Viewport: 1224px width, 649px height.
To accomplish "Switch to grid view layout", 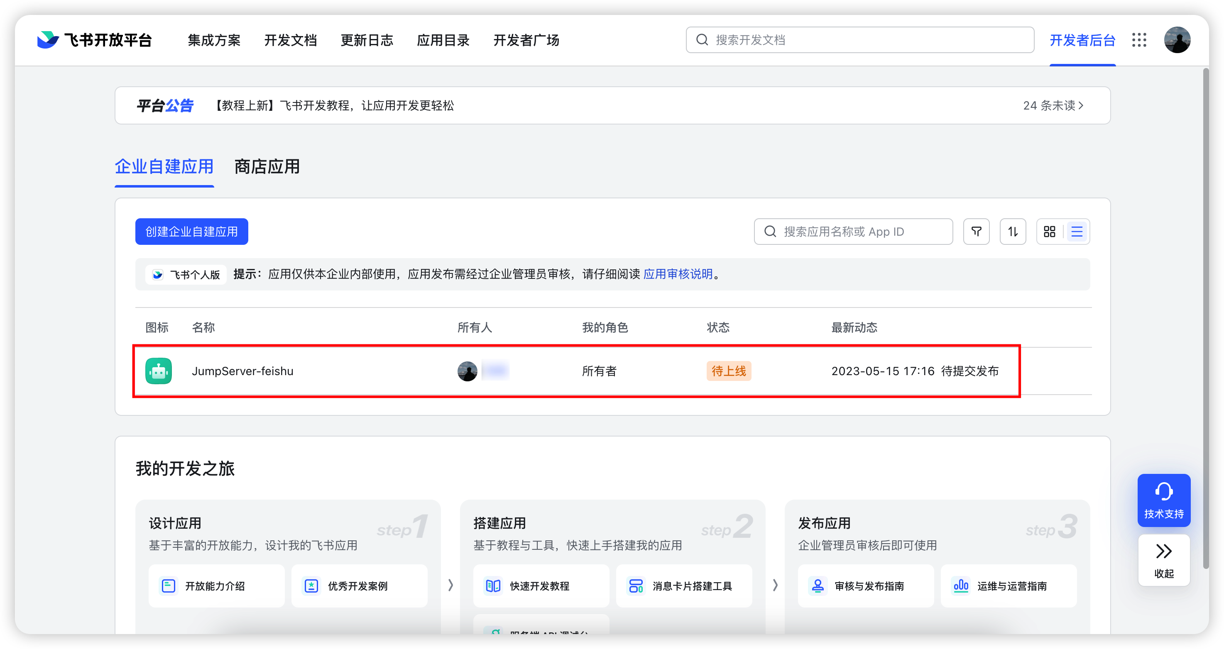I will [x=1050, y=232].
